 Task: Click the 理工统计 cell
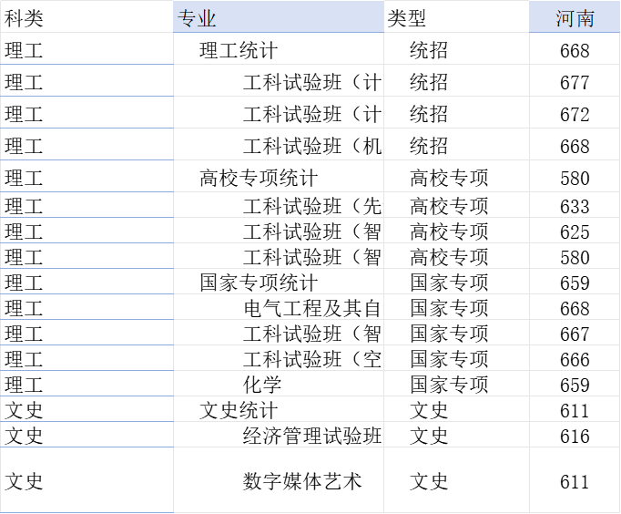click(239, 51)
